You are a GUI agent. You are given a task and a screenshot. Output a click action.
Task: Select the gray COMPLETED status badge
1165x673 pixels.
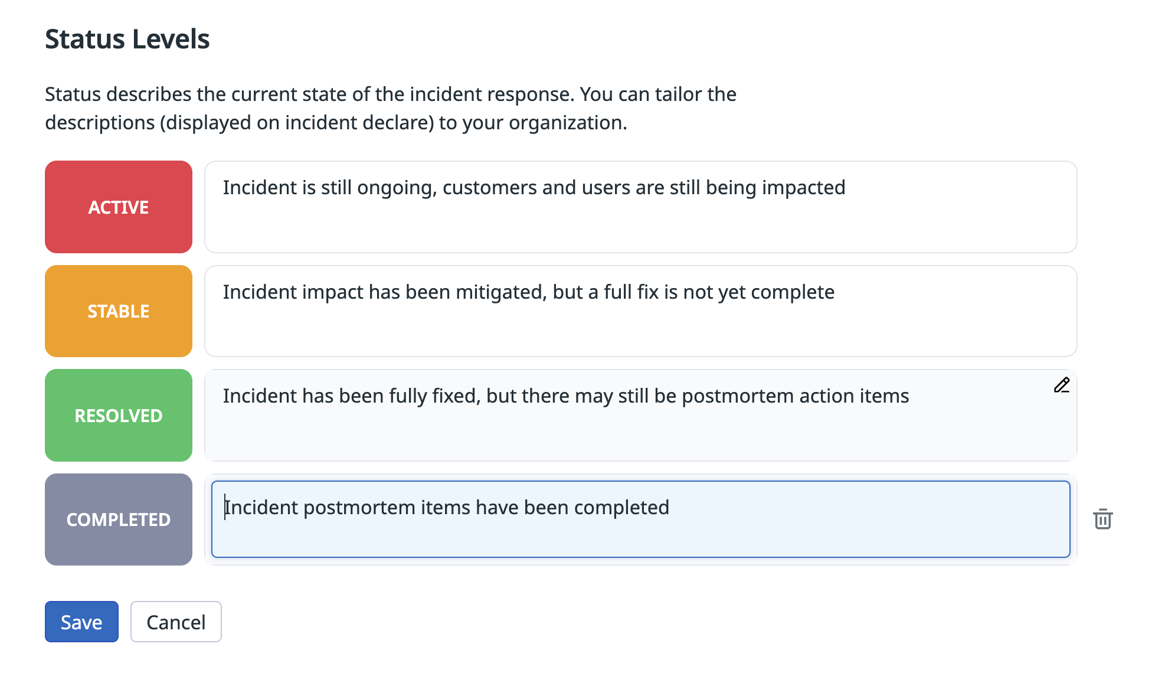coord(119,520)
